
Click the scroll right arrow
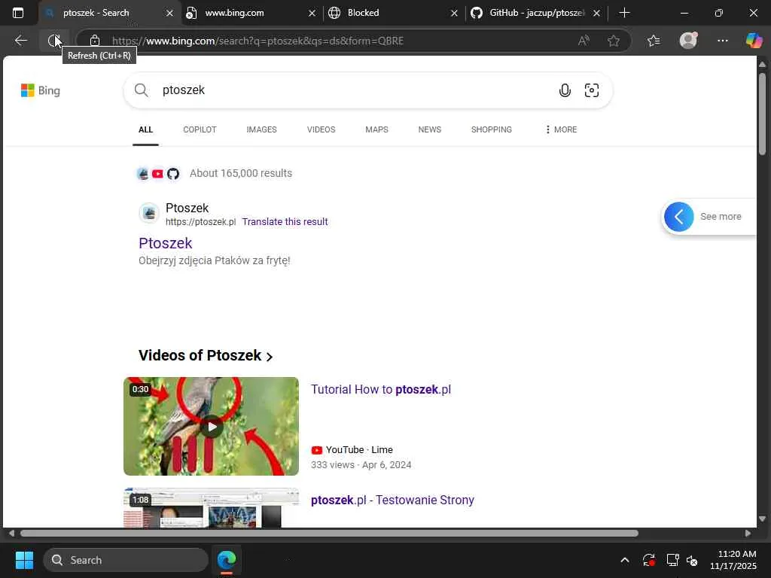click(x=748, y=534)
